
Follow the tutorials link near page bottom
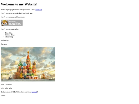(x=34, y=92)
